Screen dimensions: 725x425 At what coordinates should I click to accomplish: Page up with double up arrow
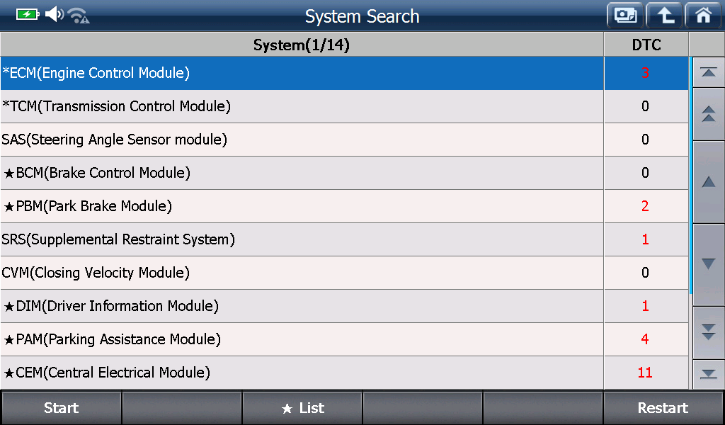tap(708, 114)
